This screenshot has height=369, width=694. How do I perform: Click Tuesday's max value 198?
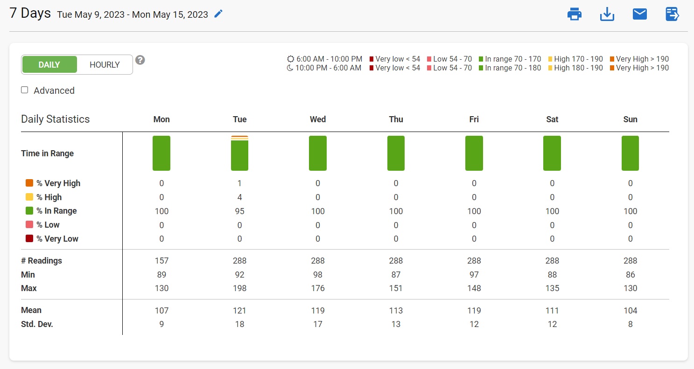[x=239, y=288]
